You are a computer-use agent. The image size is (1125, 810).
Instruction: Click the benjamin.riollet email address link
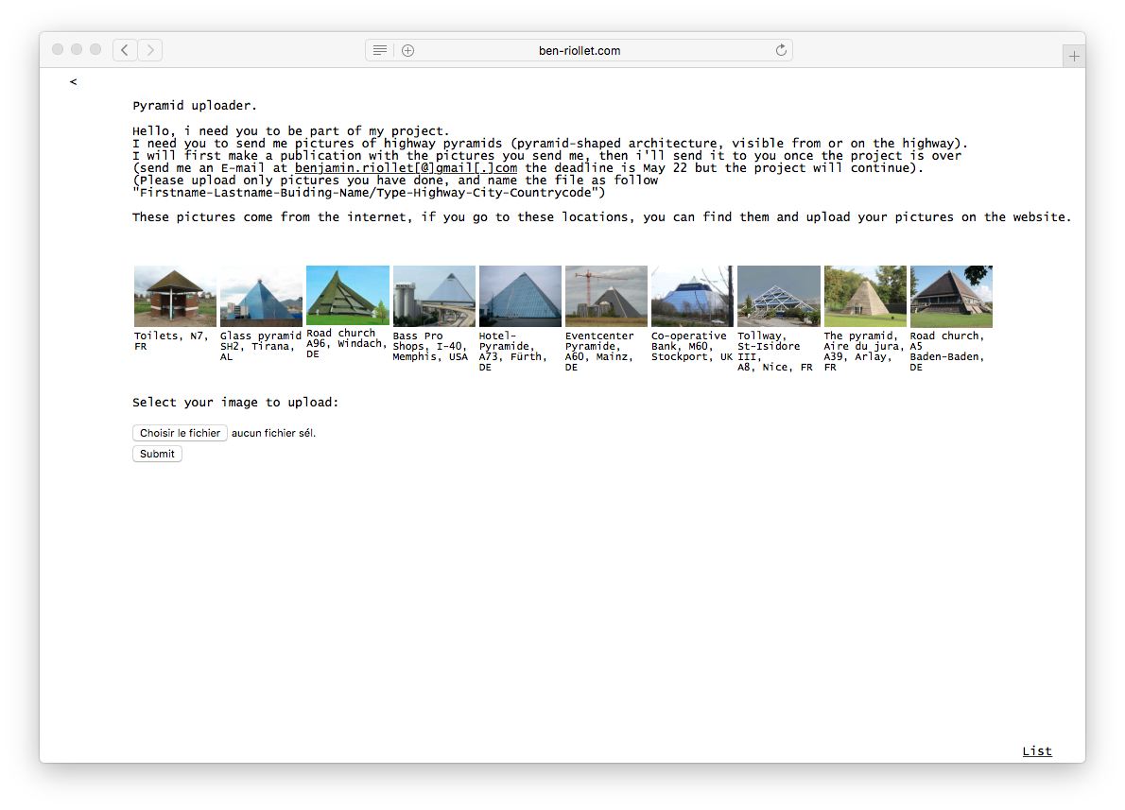tap(406, 168)
